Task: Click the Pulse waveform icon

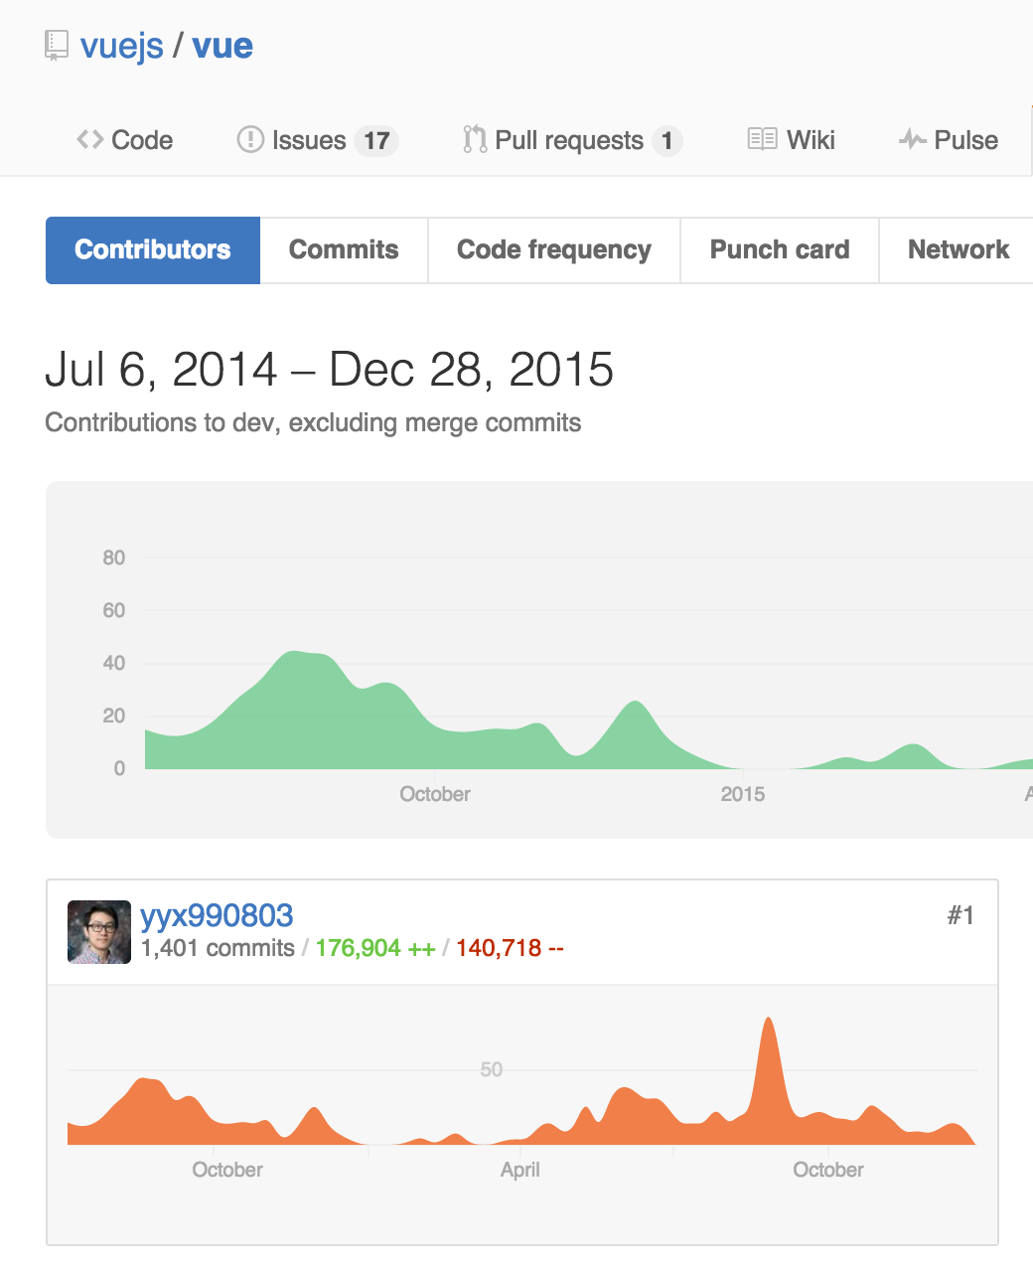Action: click(912, 140)
